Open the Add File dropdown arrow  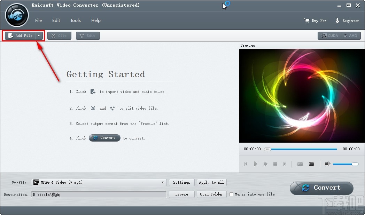(39, 35)
